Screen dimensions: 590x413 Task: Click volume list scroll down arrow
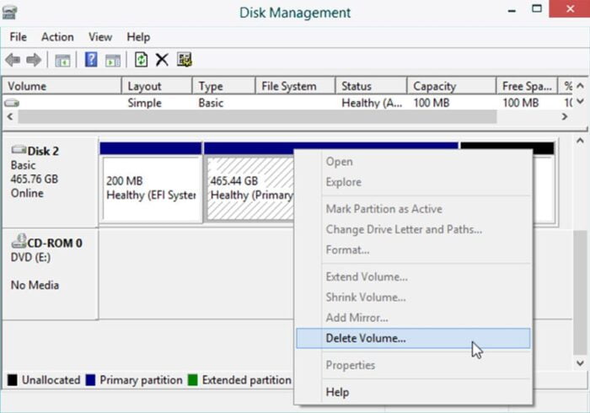(581, 101)
